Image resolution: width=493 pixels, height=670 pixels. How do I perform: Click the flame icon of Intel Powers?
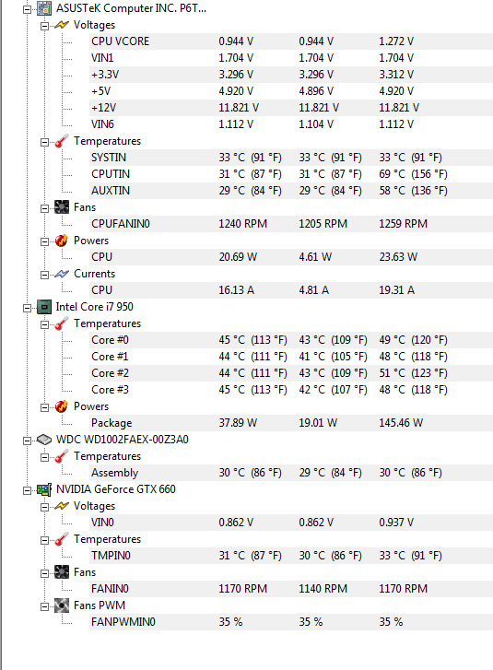click(x=62, y=406)
